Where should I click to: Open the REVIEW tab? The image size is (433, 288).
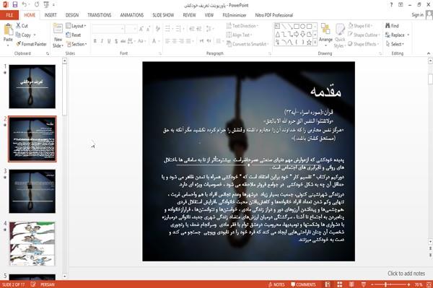tap(189, 15)
